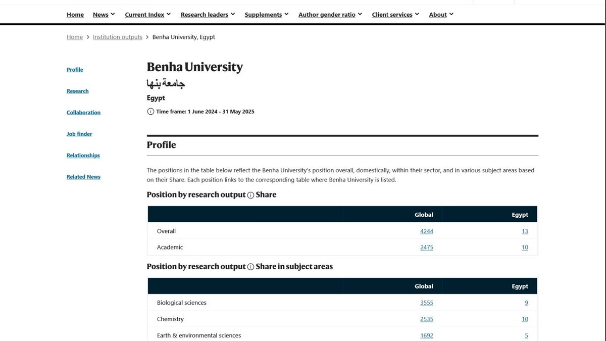Go to Related News sidebar link
The height and width of the screenshot is (341, 606).
83,177
